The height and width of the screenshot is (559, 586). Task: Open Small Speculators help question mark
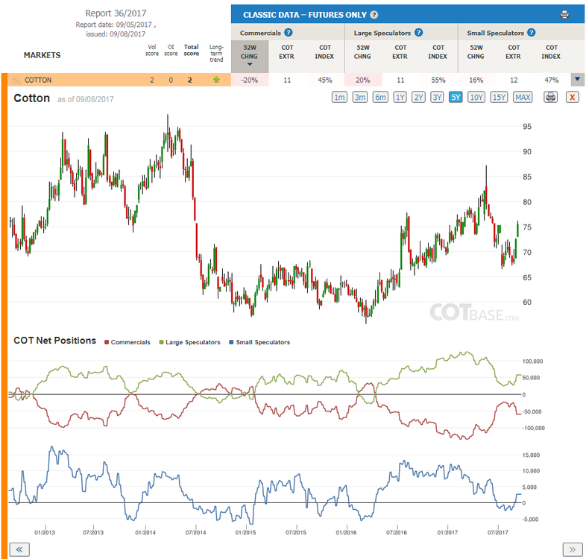pos(531,33)
